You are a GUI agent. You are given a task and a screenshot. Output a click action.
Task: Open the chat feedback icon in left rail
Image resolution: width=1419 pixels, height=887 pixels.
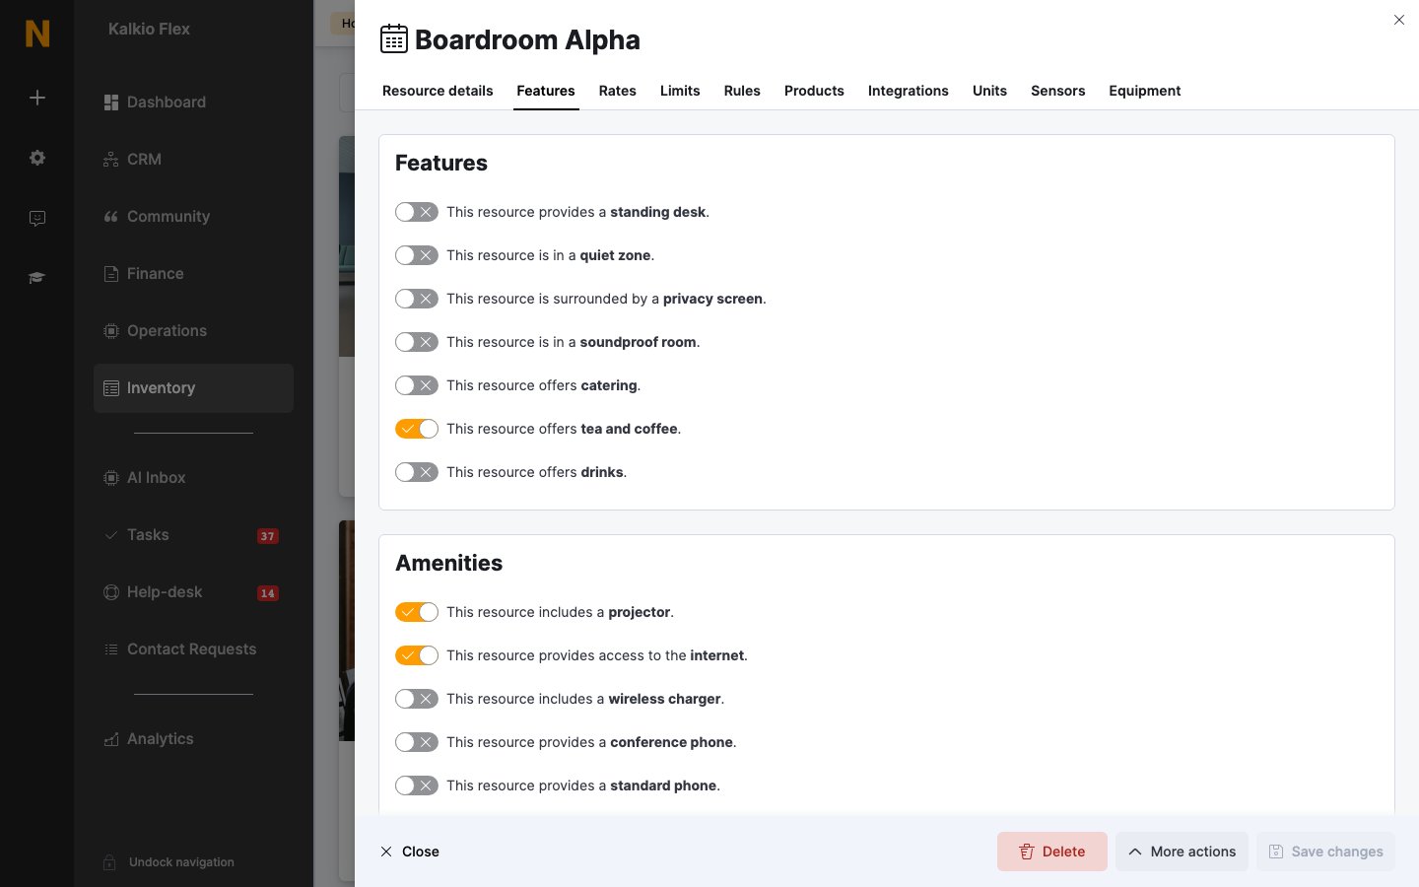pyautogui.click(x=37, y=218)
